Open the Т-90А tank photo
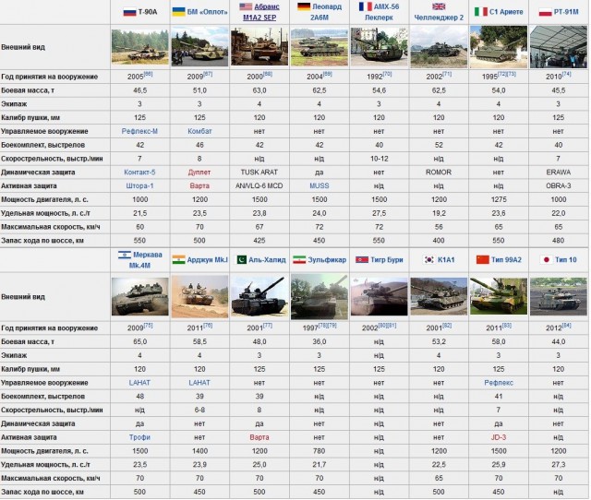 click(139, 47)
